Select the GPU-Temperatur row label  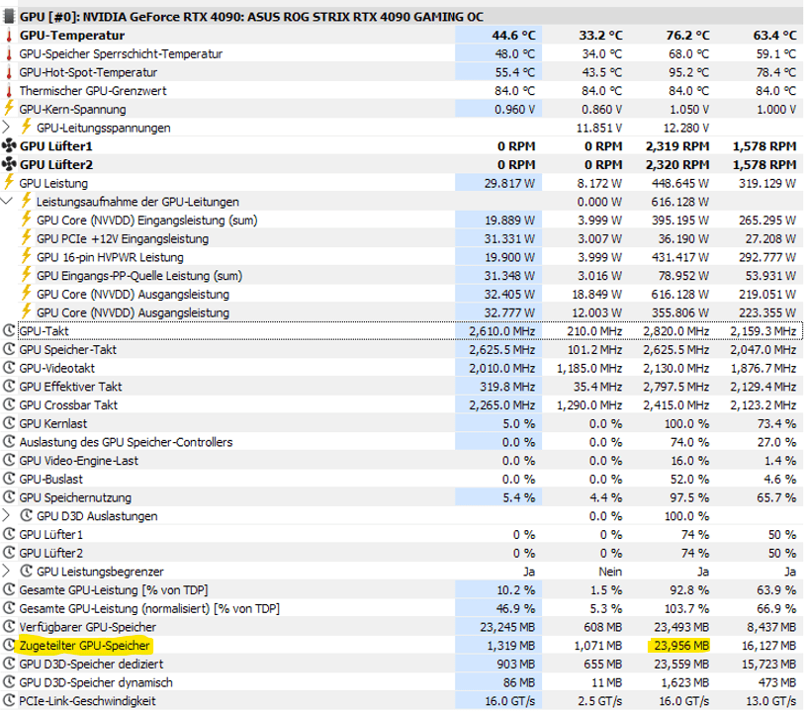tap(72, 36)
